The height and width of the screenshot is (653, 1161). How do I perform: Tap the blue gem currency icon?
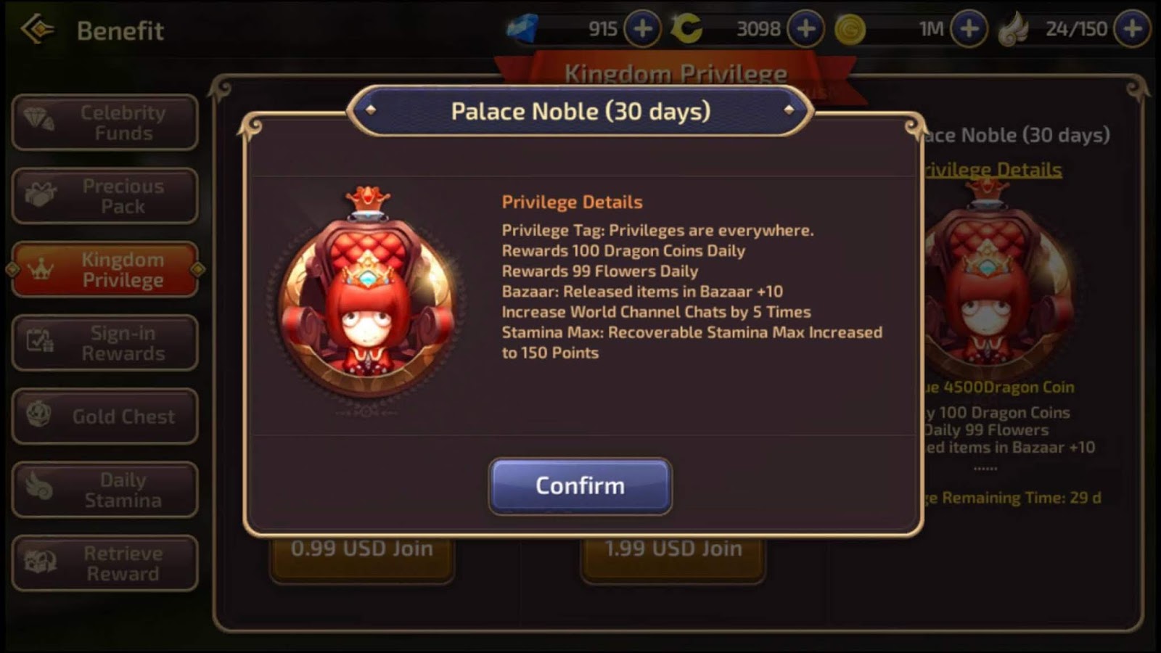point(522,29)
